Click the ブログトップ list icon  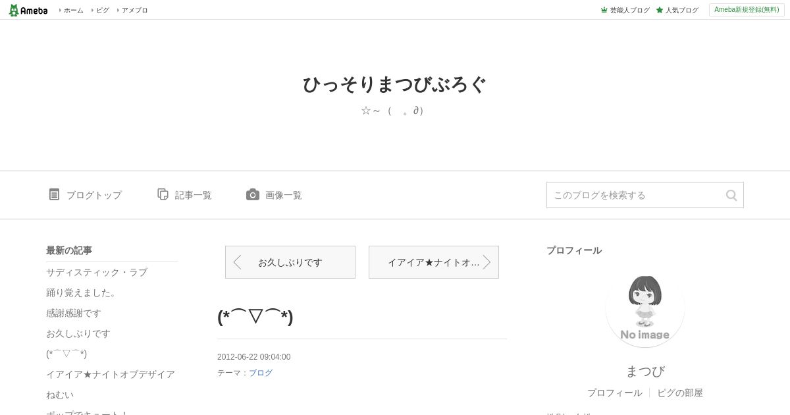54,194
